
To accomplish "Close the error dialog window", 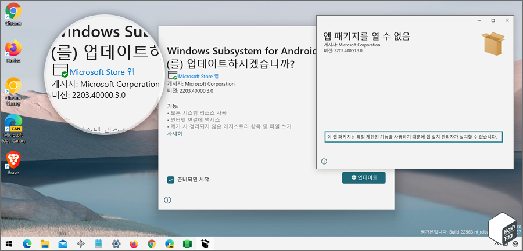I will tap(507, 21).
